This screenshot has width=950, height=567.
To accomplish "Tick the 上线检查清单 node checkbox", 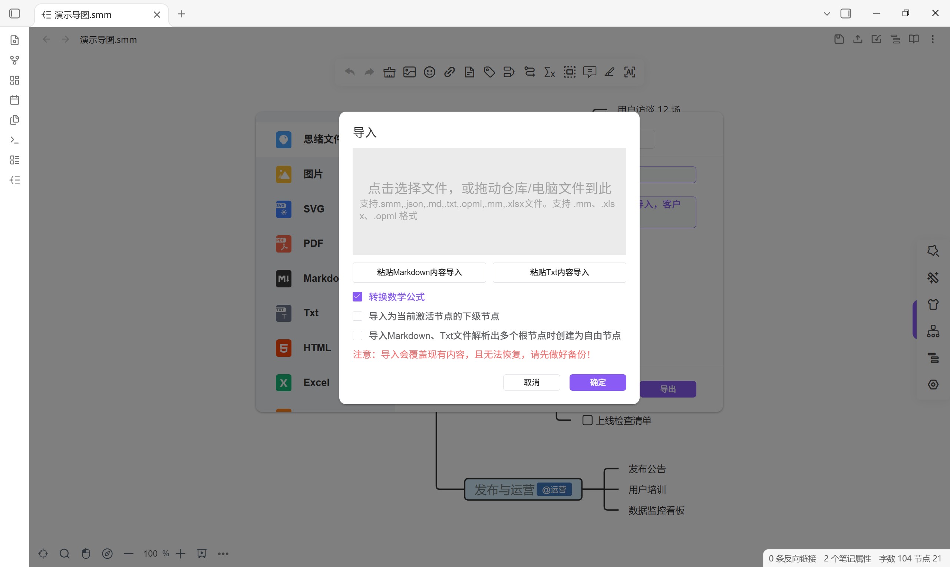I will pyautogui.click(x=587, y=420).
